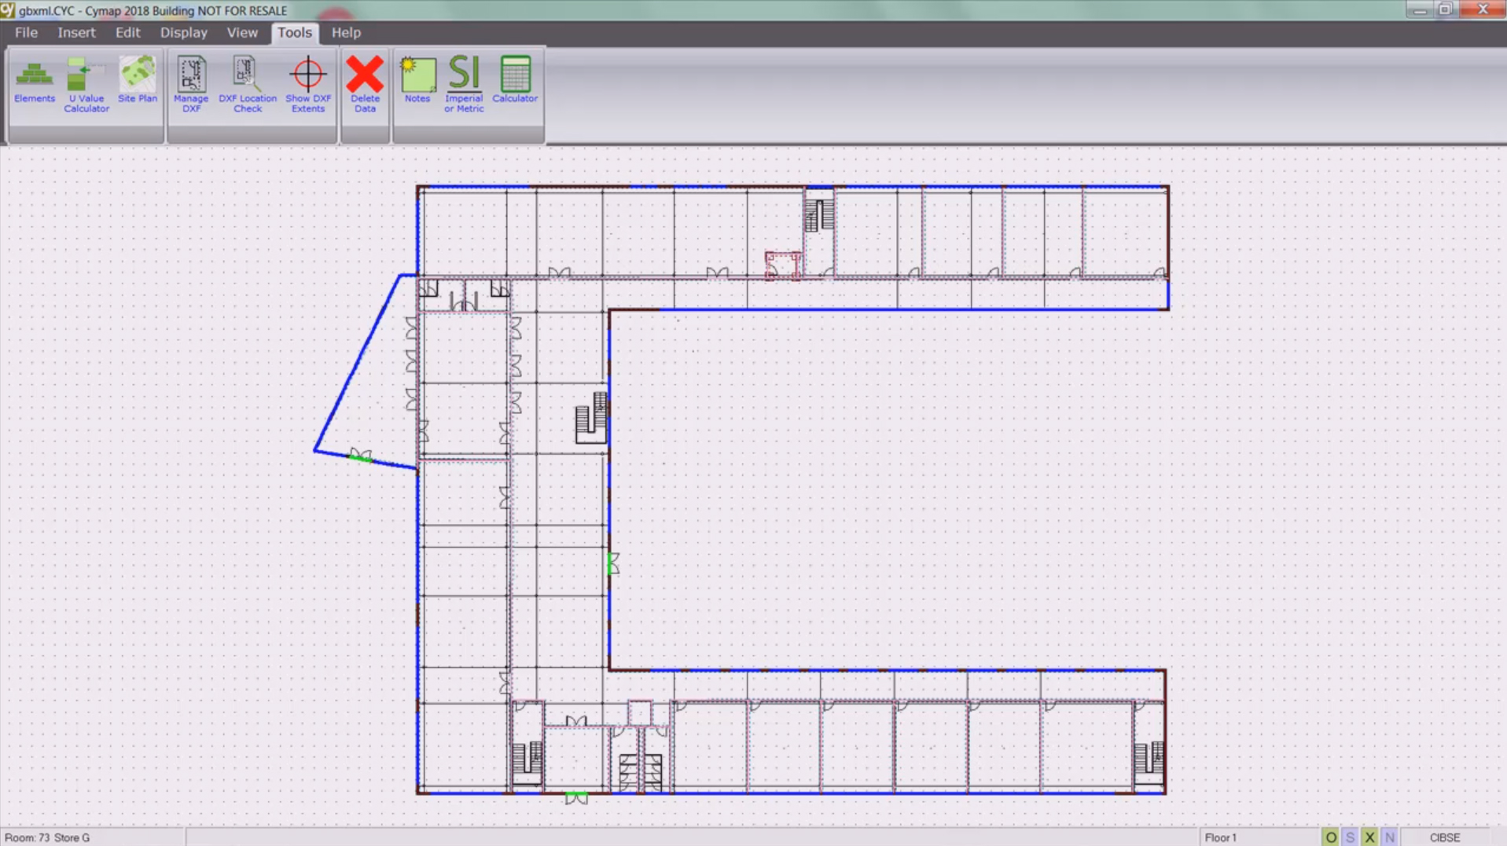Image resolution: width=1507 pixels, height=846 pixels.
Task: Open the Site Plan tool
Action: [138, 81]
